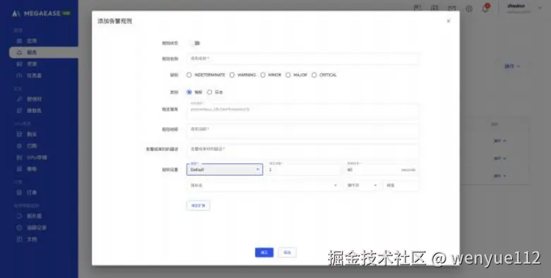Image resolution: width=551 pixels, height=278 pixels.
Task: Choose the 日志 type radio button
Action: click(209, 92)
